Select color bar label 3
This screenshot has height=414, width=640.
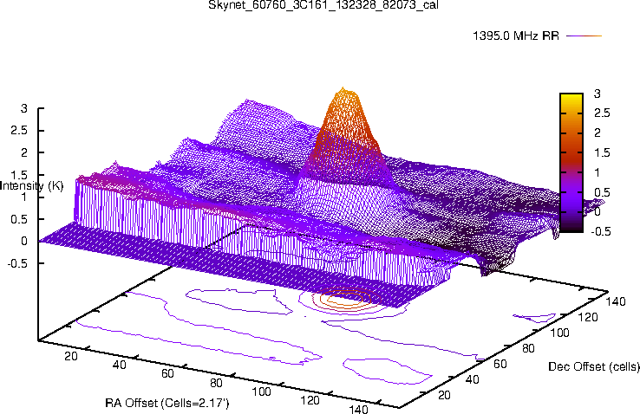(x=598, y=94)
